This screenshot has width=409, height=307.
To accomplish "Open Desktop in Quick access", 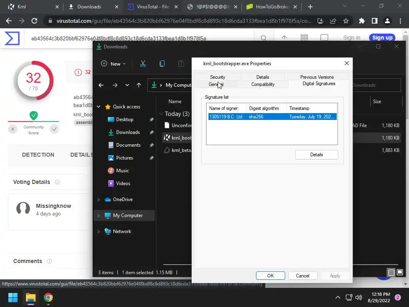I will pyautogui.click(x=125, y=119).
